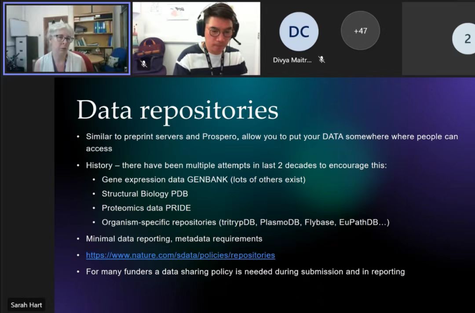Click the Gene expression data GENBANK bullet
The image size is (475, 313).
tap(203, 180)
